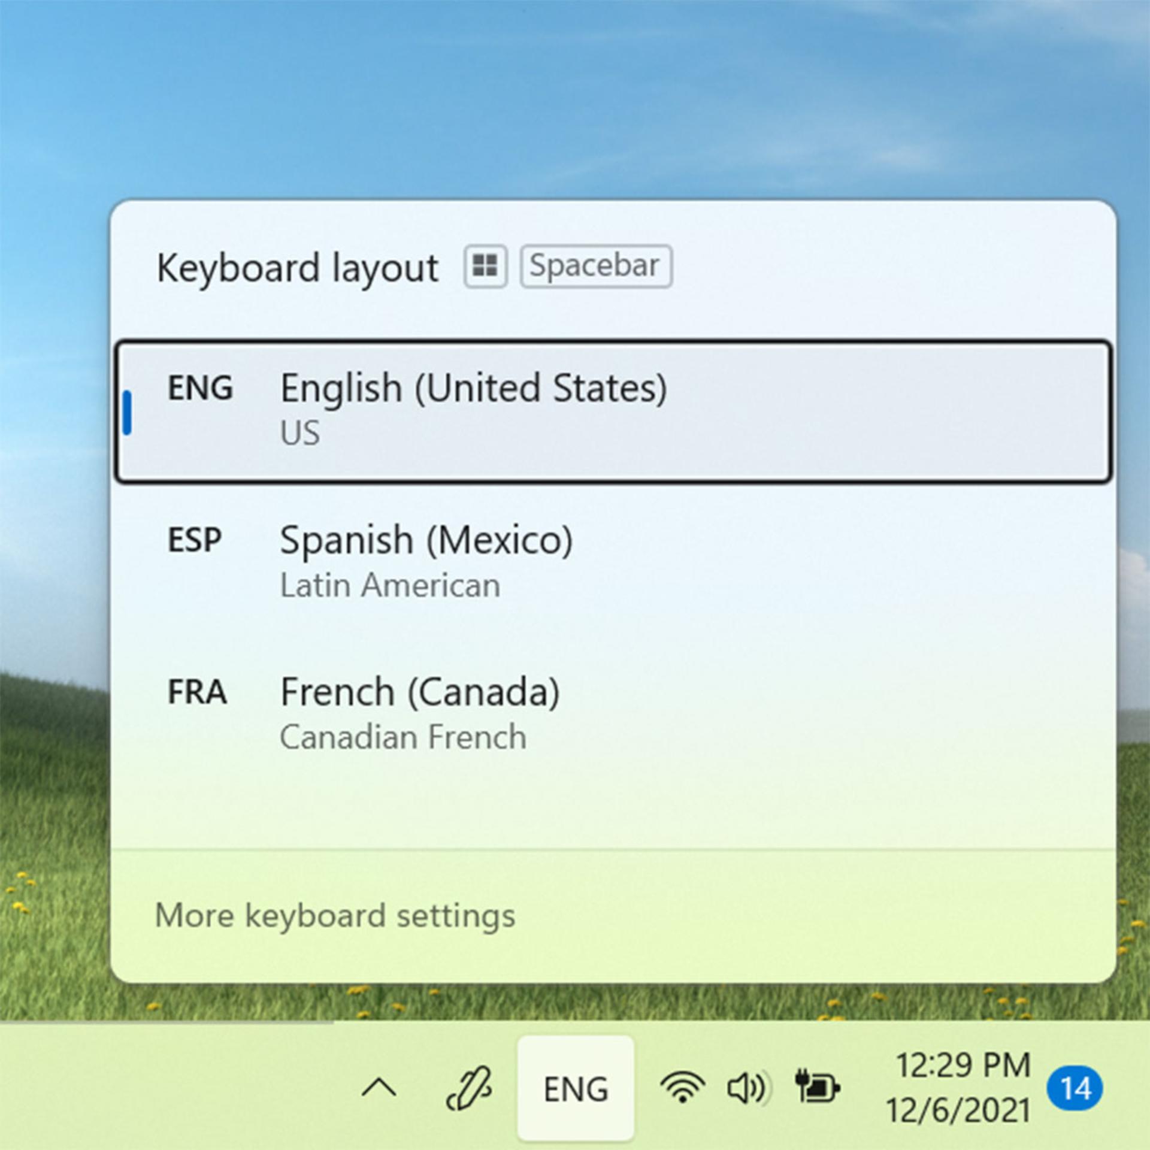Open More keyboard settings
The height and width of the screenshot is (1150, 1150).
tap(335, 916)
